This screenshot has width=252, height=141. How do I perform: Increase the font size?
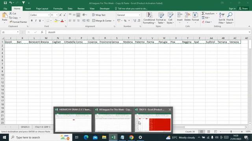coord(61,15)
